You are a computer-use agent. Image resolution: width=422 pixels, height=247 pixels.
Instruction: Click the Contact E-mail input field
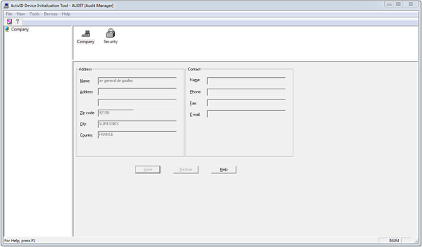tap(247, 114)
